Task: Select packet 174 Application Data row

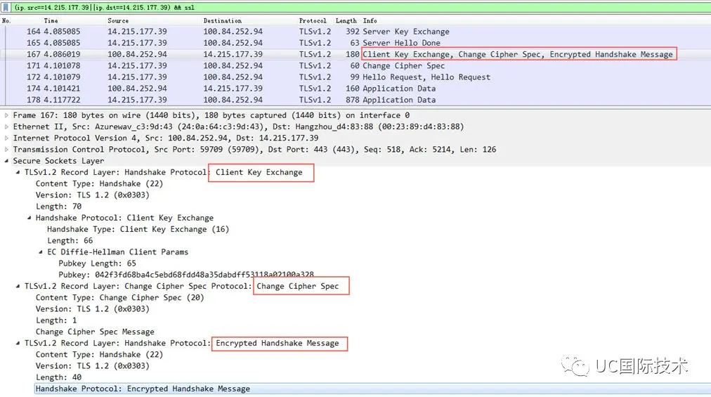Action: (355, 88)
